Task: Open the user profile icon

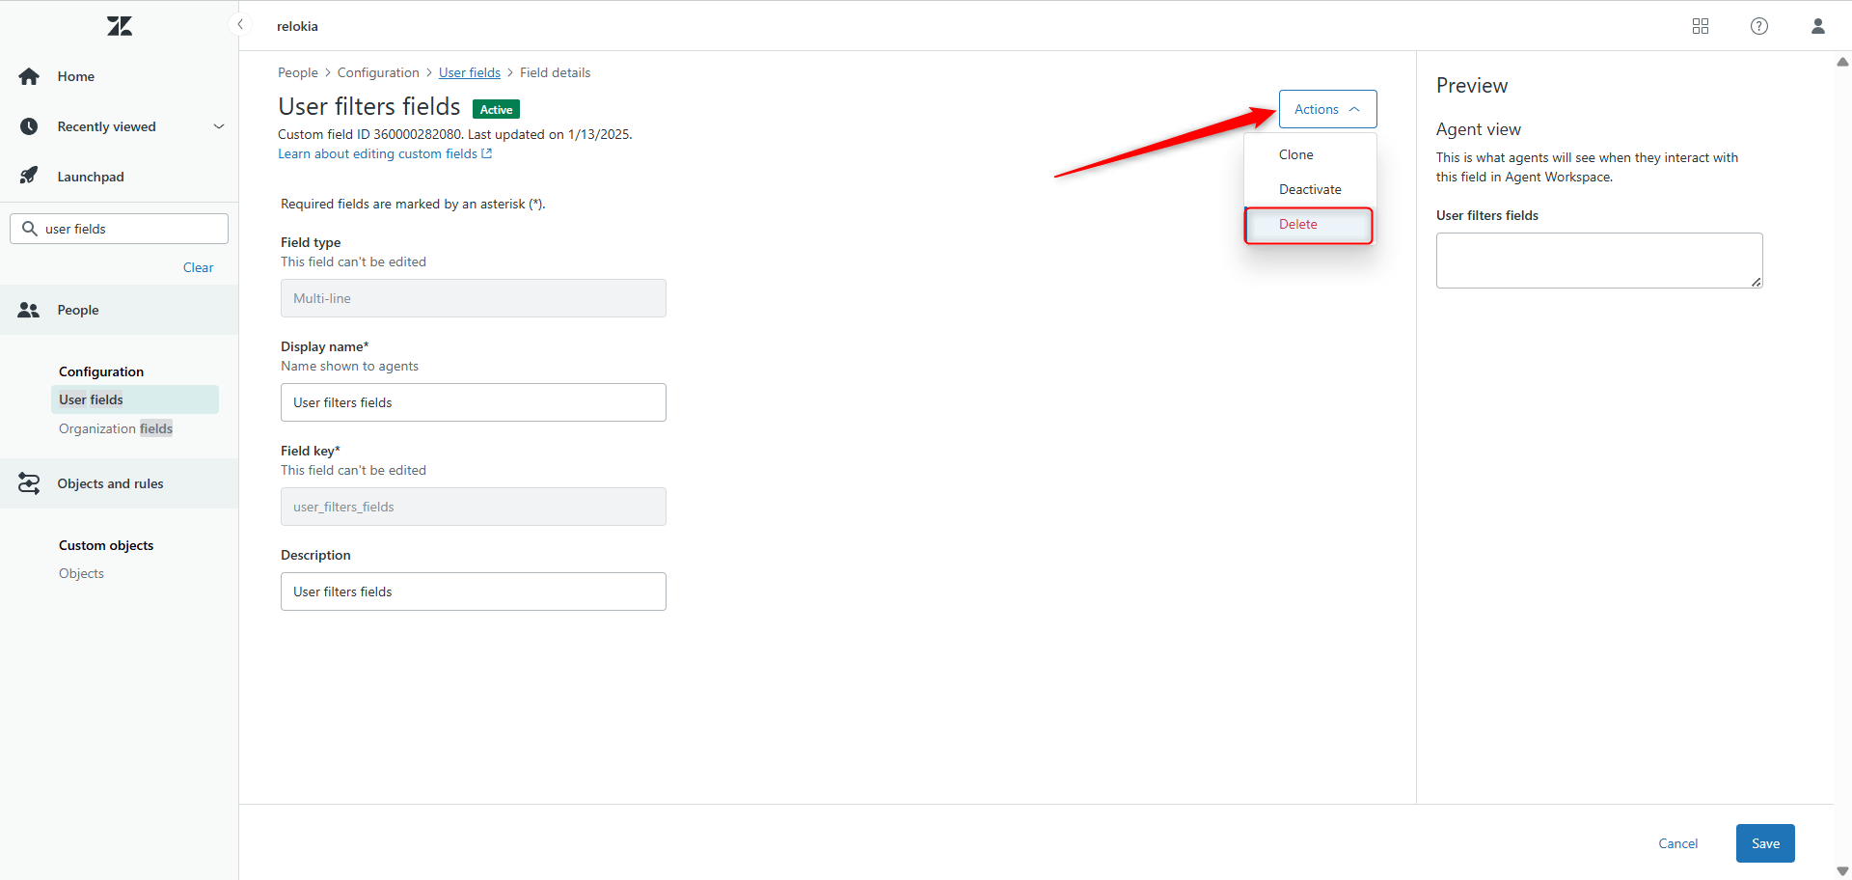Action: [1817, 26]
